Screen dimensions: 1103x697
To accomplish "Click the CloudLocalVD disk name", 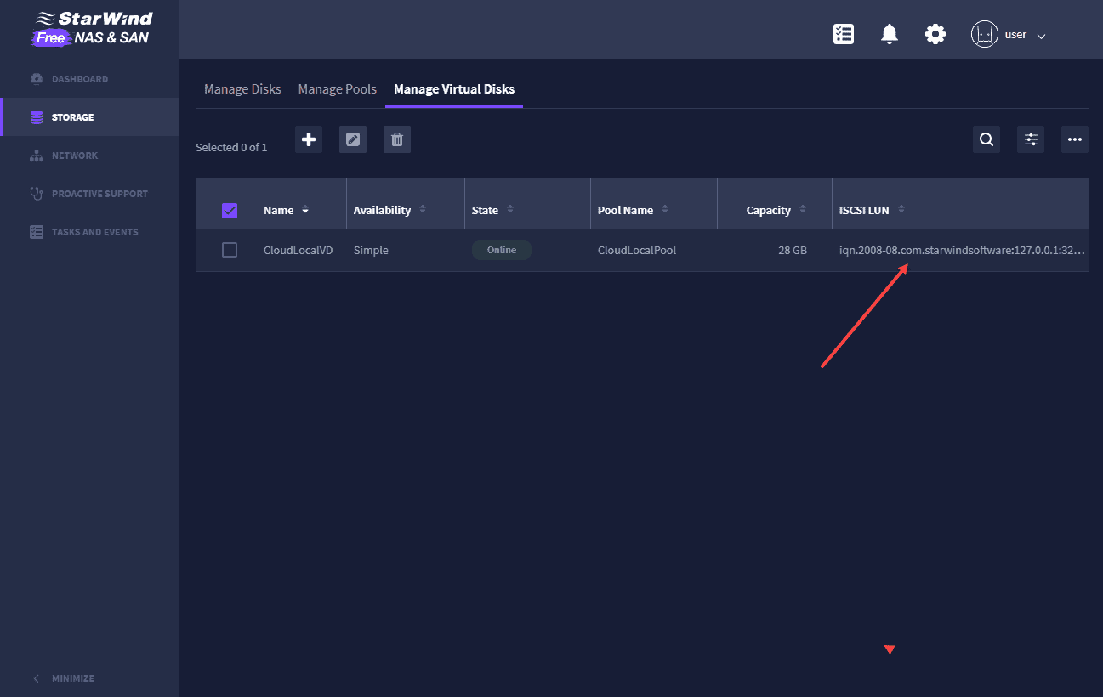I will (x=298, y=251).
